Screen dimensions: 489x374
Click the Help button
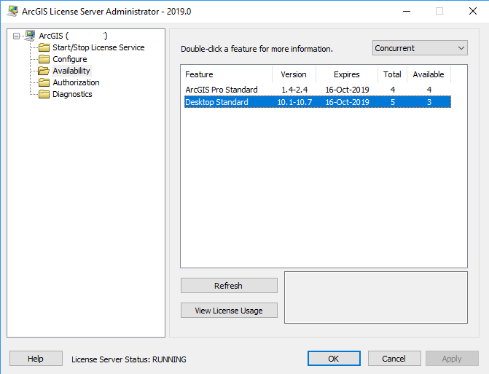[x=36, y=359]
